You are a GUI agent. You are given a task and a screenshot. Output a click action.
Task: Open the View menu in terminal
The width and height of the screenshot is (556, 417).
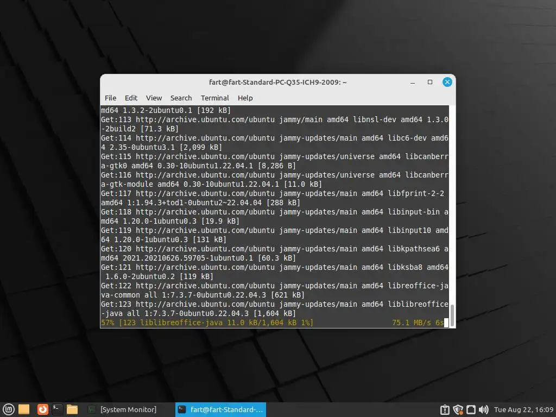coord(154,98)
